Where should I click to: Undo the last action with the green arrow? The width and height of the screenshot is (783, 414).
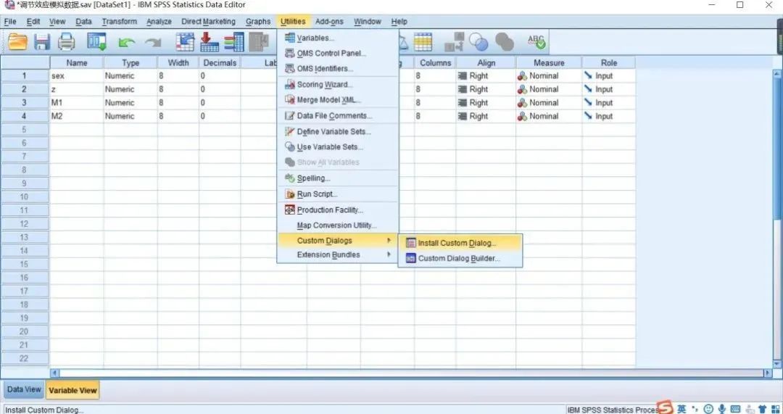[127, 43]
